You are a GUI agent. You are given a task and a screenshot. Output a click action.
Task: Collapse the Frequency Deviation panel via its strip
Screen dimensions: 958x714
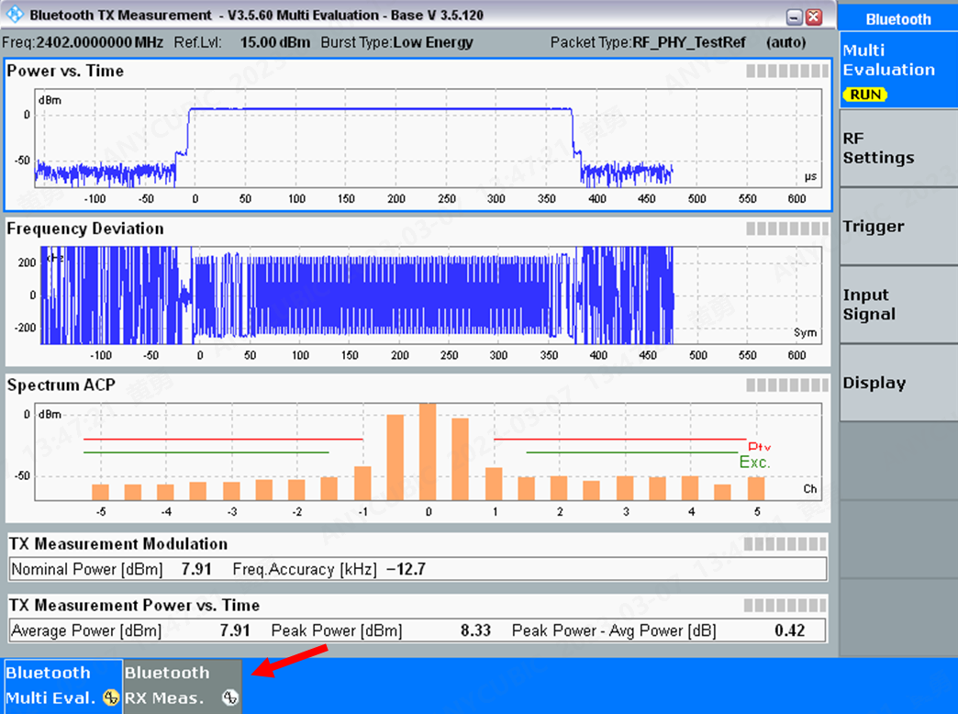coord(786,229)
